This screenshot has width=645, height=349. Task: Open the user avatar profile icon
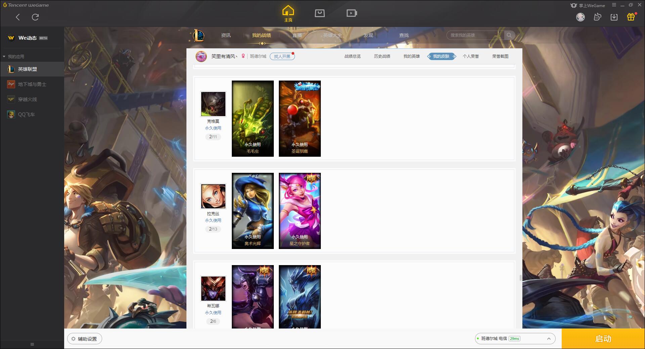pyautogui.click(x=580, y=17)
